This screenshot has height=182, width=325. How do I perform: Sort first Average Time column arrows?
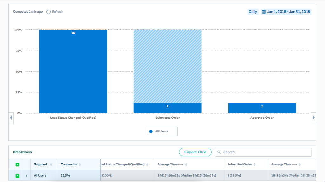tap(186, 164)
